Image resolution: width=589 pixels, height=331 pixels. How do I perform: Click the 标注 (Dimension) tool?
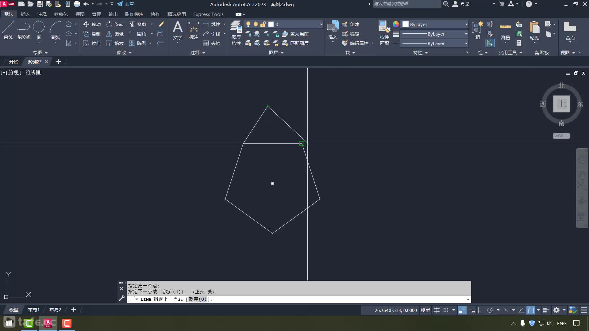(x=194, y=30)
